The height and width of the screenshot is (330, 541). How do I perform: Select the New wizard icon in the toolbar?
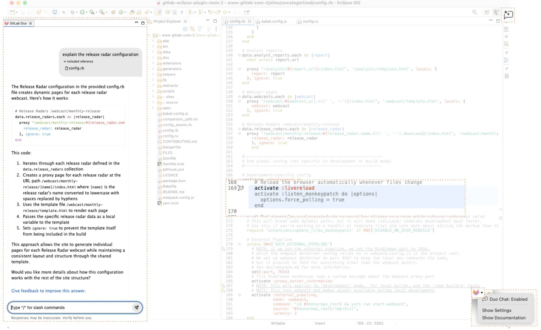[12, 12]
